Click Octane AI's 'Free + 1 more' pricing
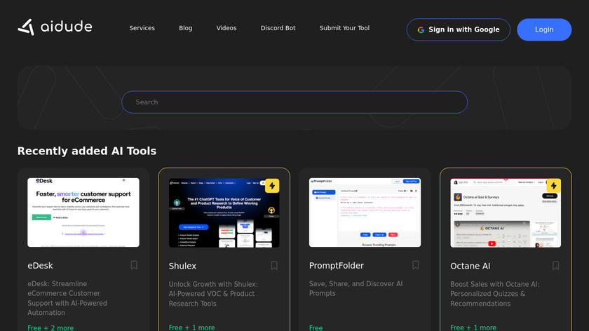 pos(473,327)
